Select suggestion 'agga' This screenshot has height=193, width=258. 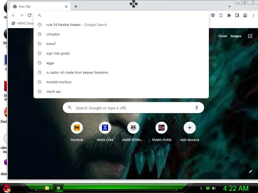[x=121, y=63]
